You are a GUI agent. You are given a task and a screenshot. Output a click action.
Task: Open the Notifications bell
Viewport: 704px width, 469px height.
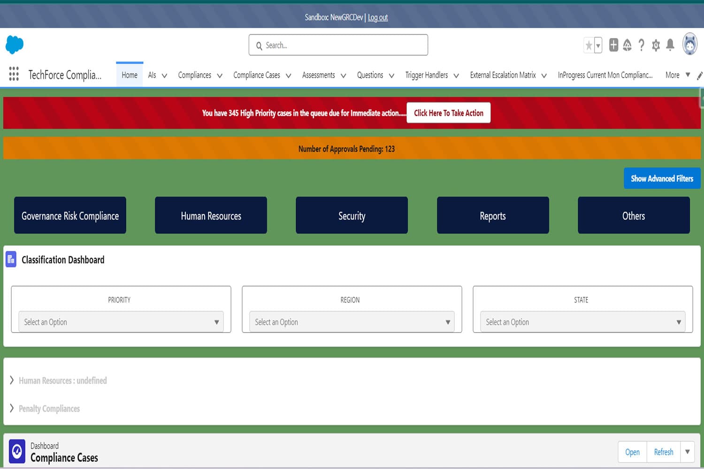click(x=670, y=45)
